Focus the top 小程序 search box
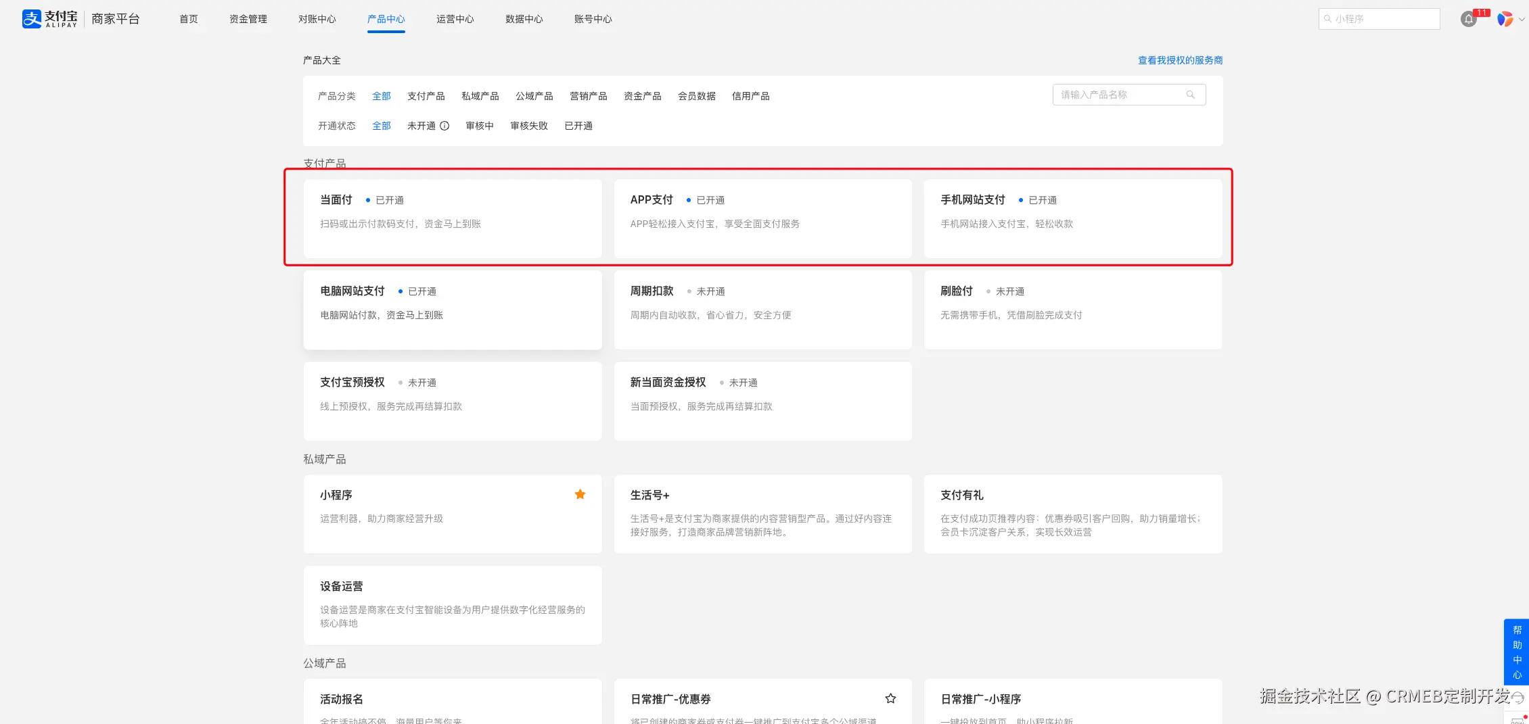The width and height of the screenshot is (1529, 724). click(1379, 19)
